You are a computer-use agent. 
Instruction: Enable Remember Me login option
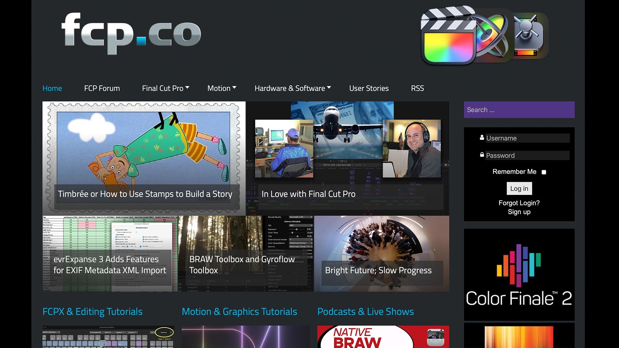click(544, 172)
